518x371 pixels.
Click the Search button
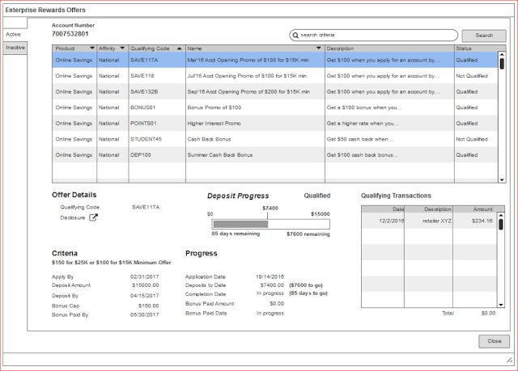(x=484, y=36)
